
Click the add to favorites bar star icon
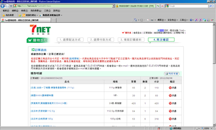point(20,15)
